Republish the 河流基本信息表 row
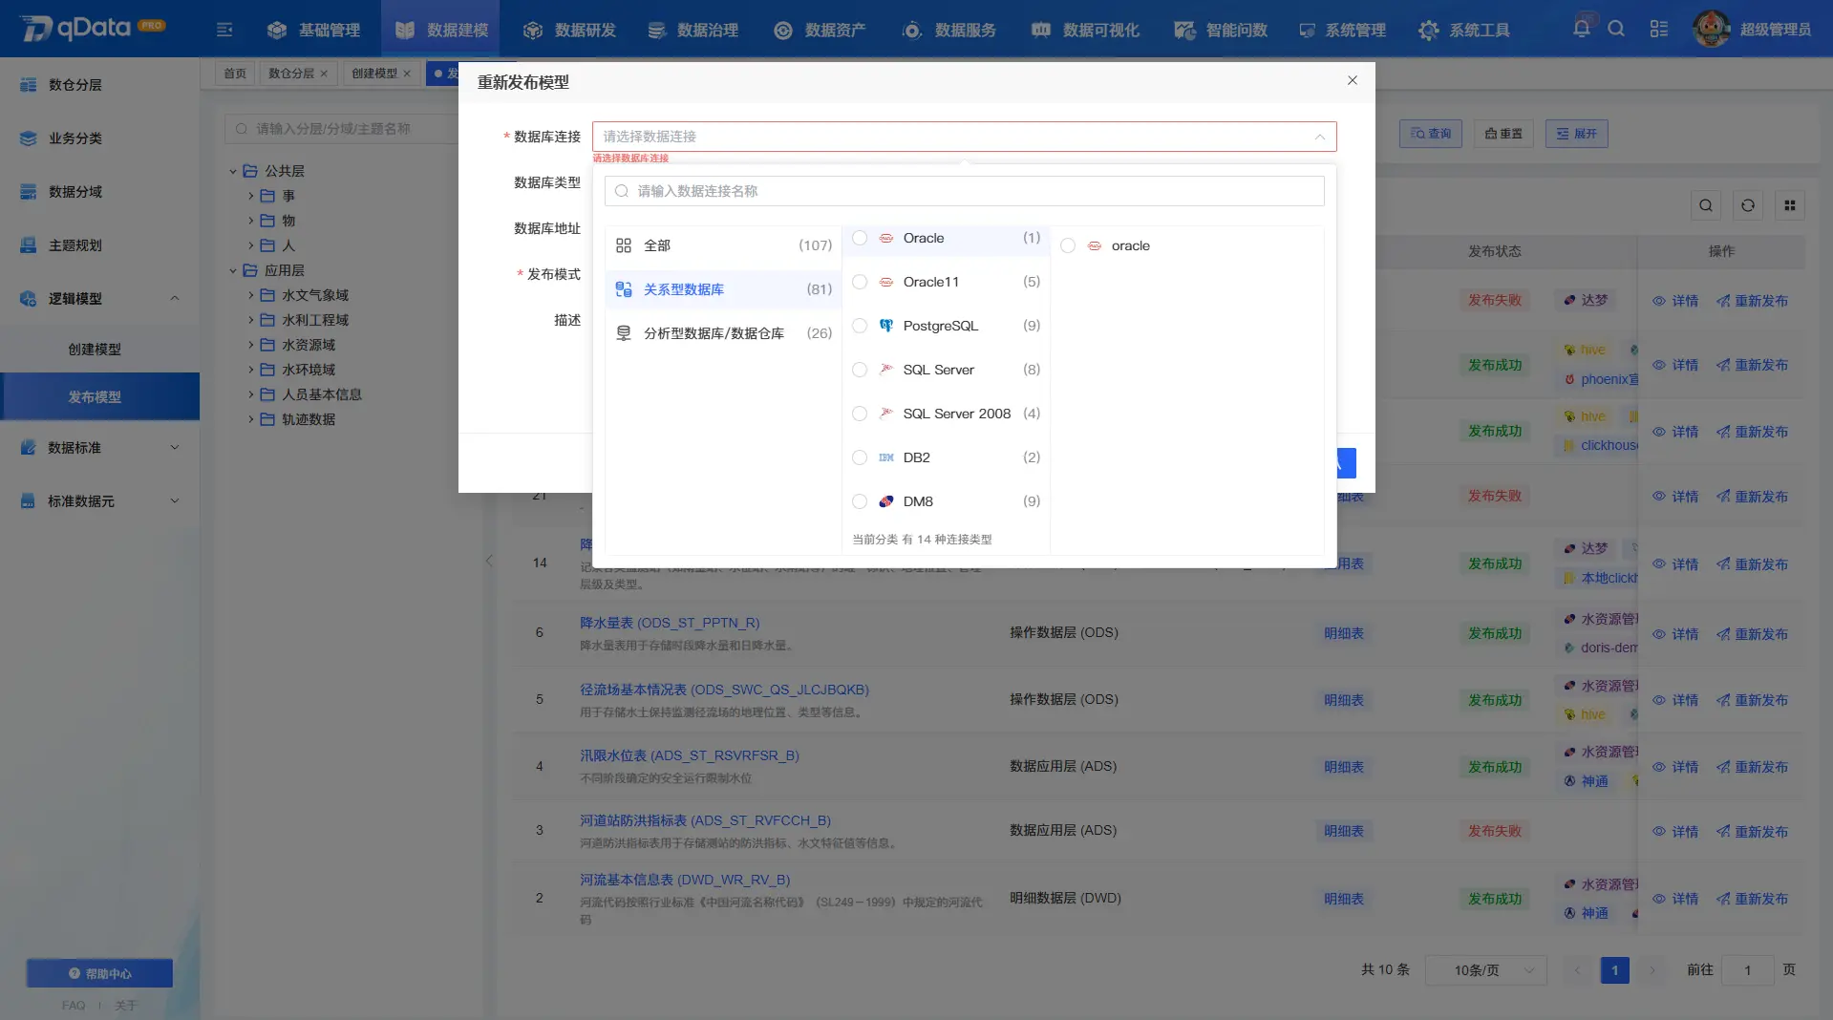Screen dimensions: 1833x1020 1752,899
